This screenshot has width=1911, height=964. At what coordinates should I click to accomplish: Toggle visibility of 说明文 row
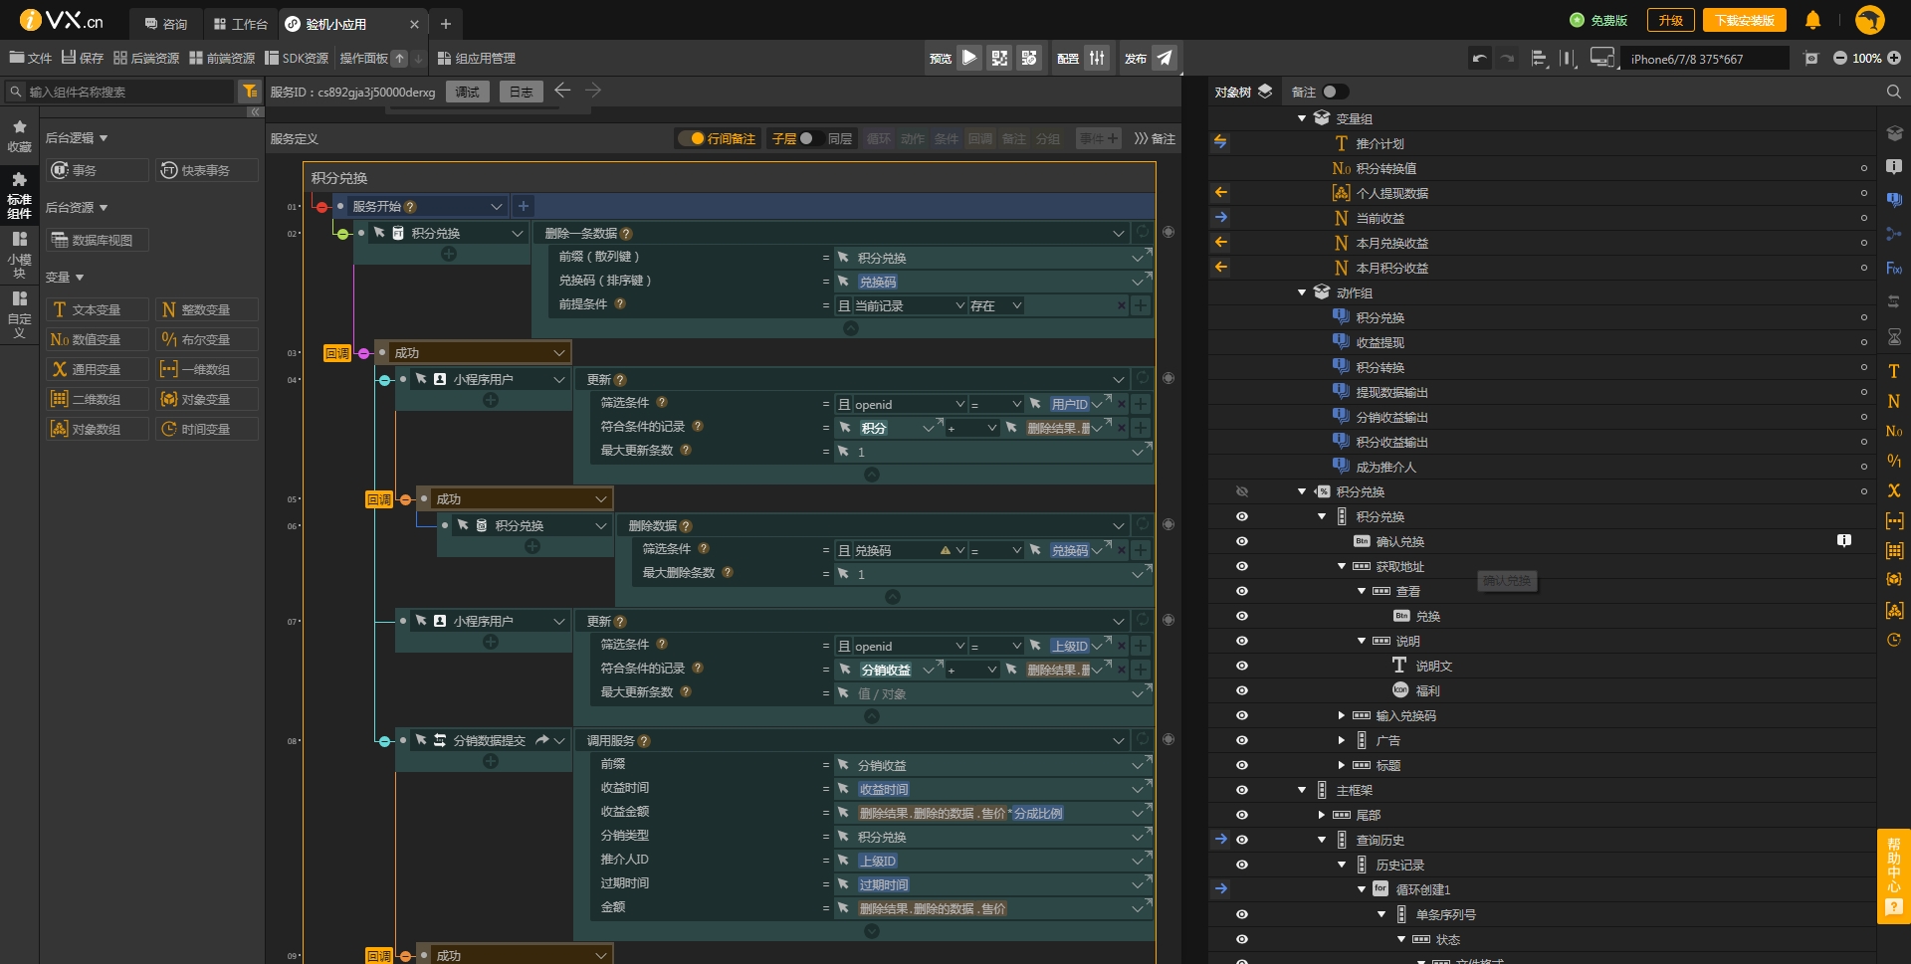point(1242,666)
